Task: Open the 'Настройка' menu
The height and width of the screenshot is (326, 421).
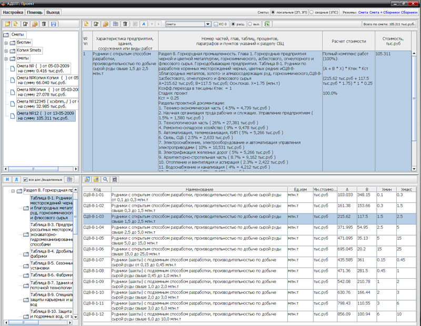Action: (14, 11)
